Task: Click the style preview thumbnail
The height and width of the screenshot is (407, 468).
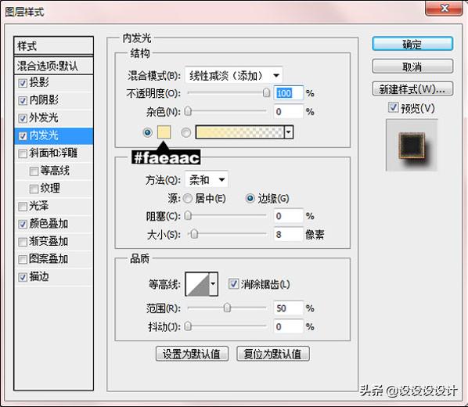Action: point(412,145)
